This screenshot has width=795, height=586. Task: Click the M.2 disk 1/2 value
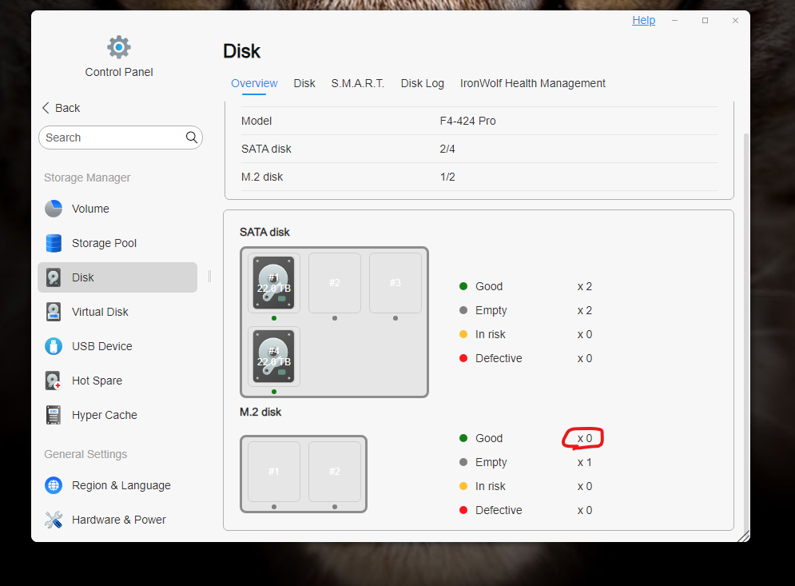447,177
